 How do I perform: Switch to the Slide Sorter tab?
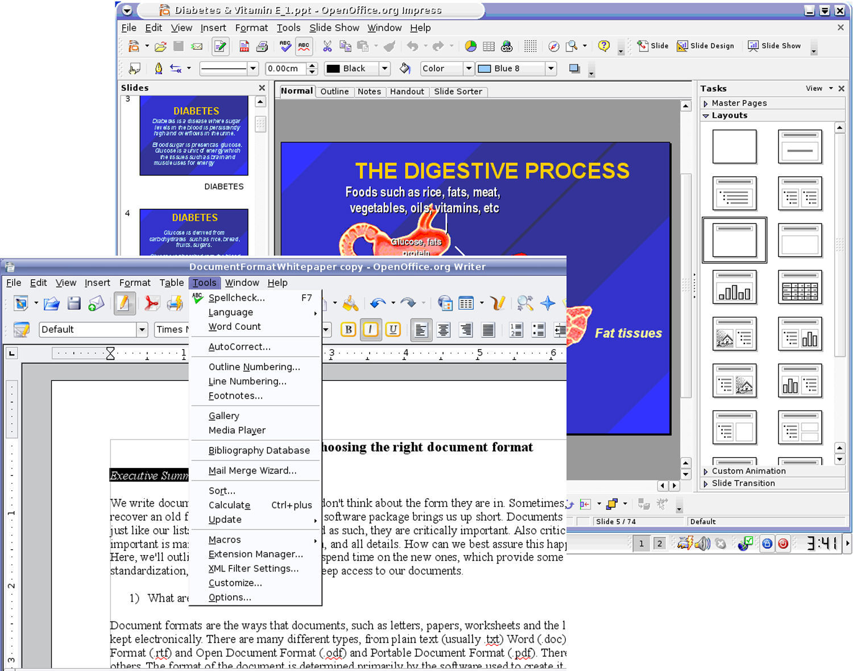(458, 92)
